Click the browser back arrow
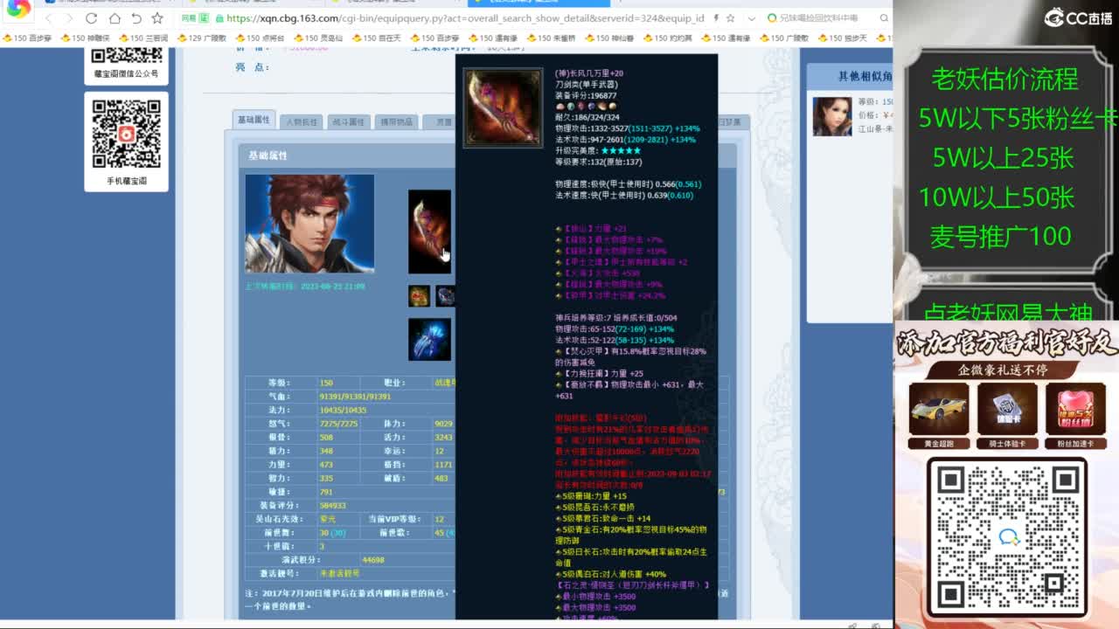 pos(48,18)
